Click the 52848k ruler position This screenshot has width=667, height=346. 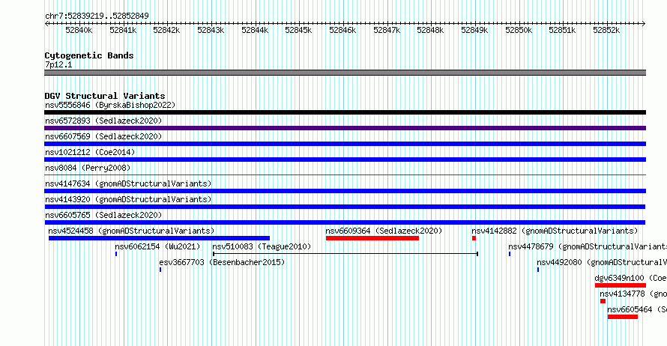[430, 30]
